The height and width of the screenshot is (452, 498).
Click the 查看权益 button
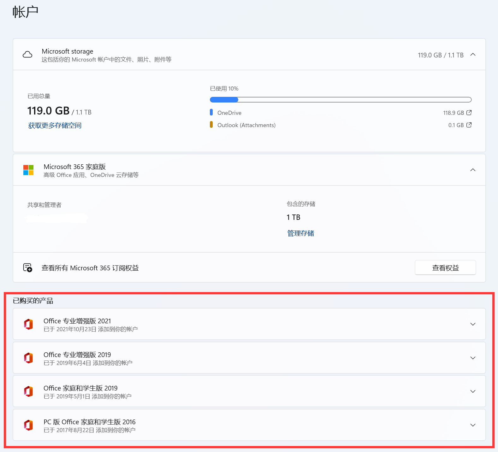click(x=445, y=268)
